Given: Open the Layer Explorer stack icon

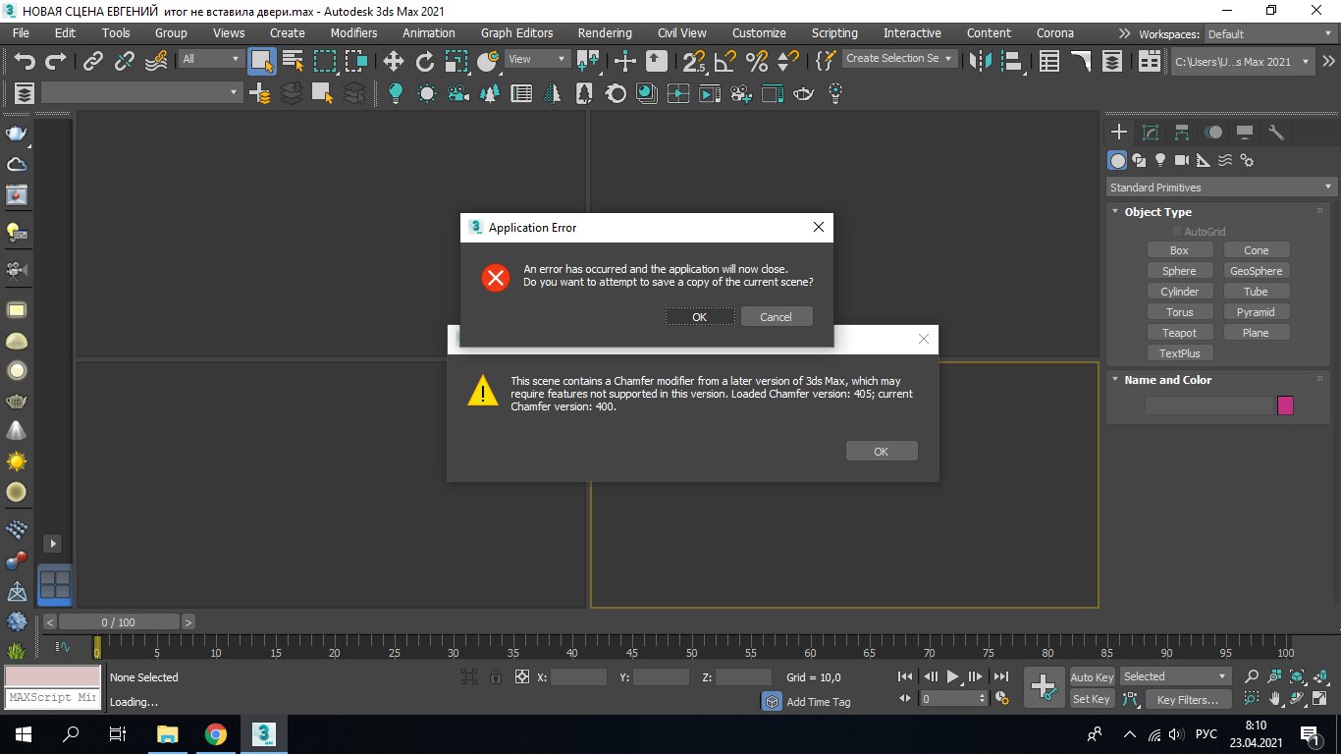Looking at the screenshot, I should click(x=1112, y=61).
